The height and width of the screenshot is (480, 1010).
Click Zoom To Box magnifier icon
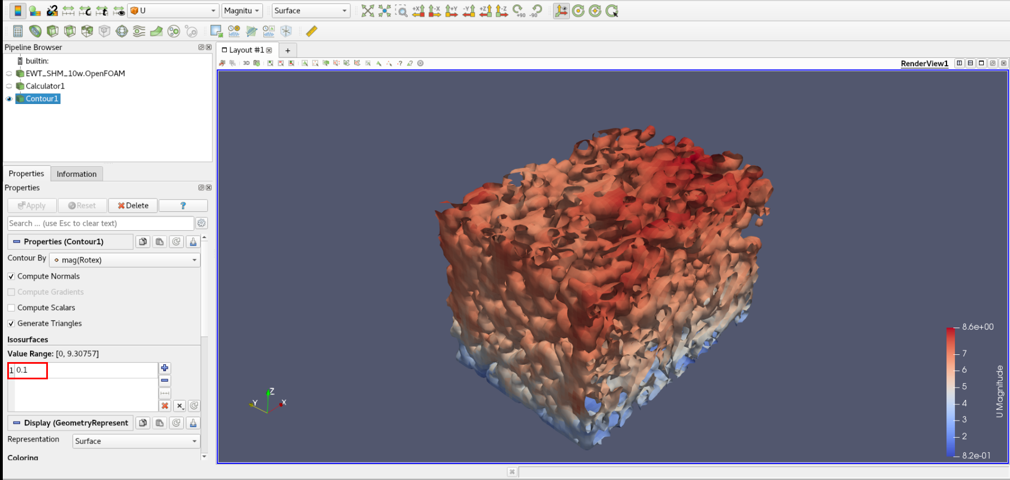(x=401, y=11)
